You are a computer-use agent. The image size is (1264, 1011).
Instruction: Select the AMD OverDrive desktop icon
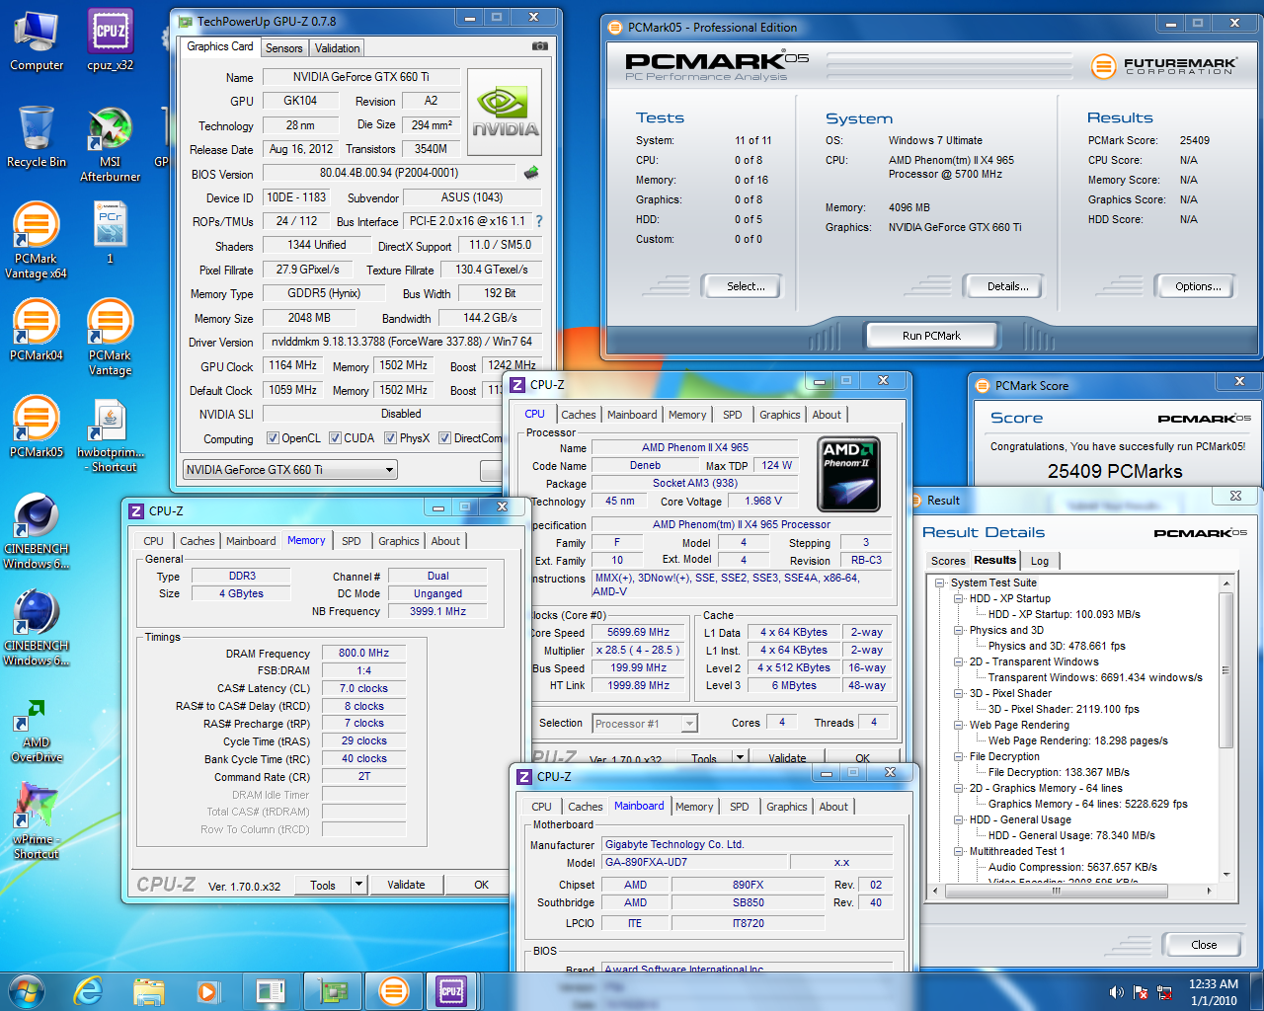[37, 731]
